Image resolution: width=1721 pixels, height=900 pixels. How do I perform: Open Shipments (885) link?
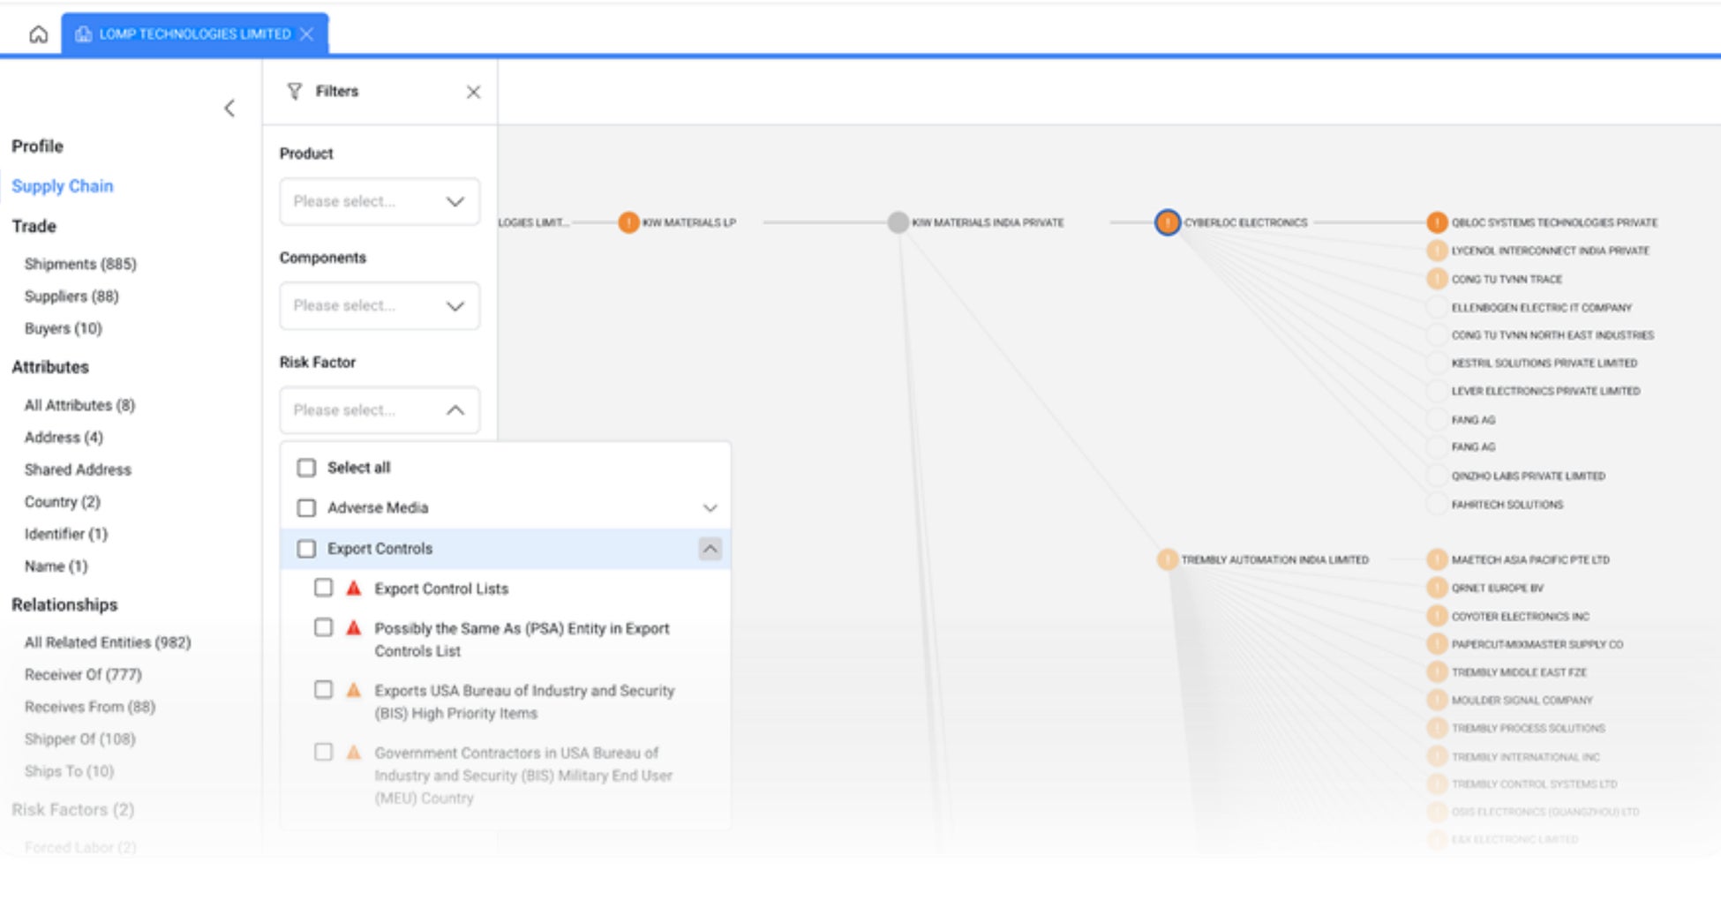coord(80,264)
